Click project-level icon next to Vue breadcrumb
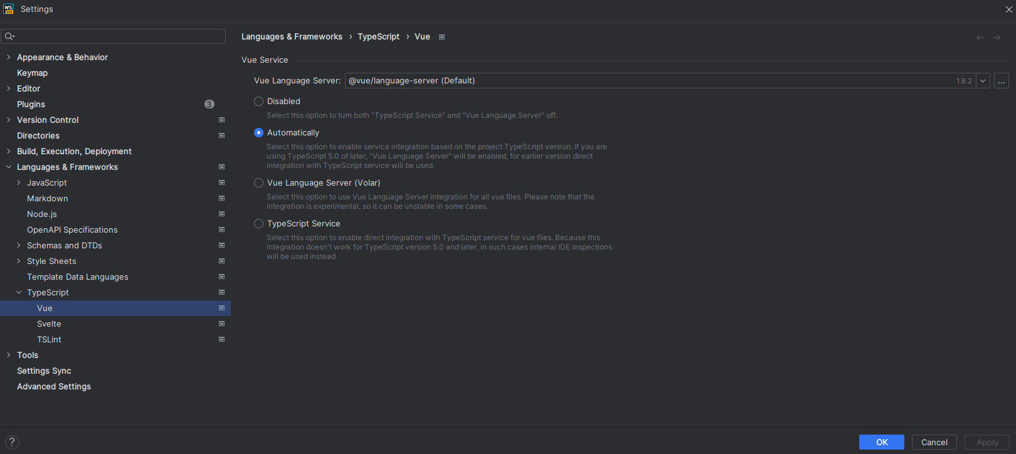The width and height of the screenshot is (1016, 454). [442, 37]
